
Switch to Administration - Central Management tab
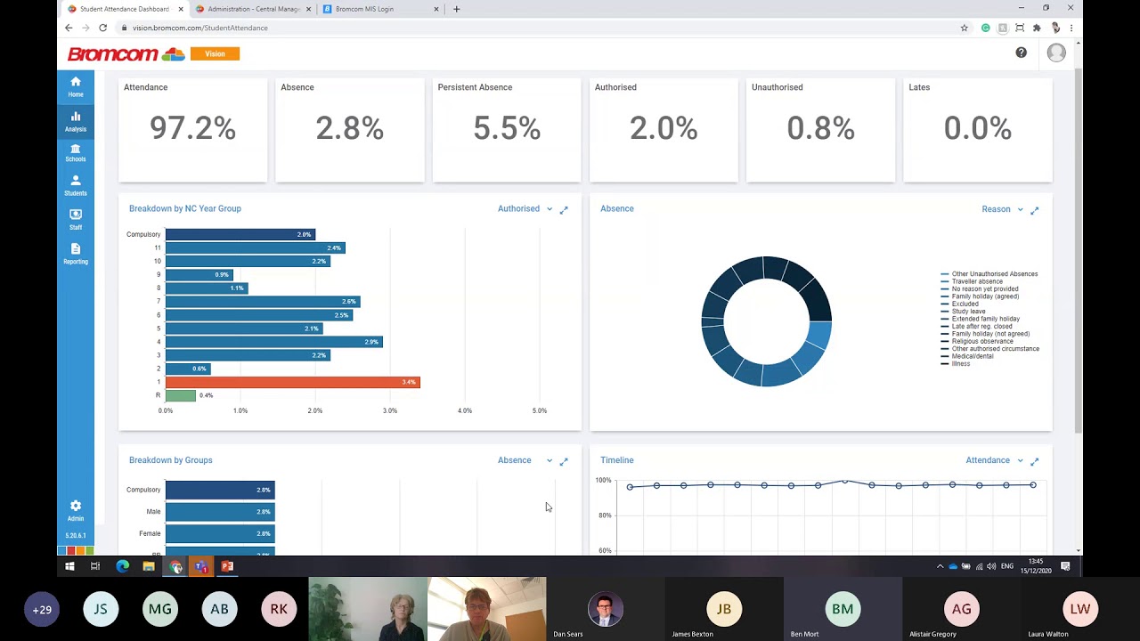(253, 9)
